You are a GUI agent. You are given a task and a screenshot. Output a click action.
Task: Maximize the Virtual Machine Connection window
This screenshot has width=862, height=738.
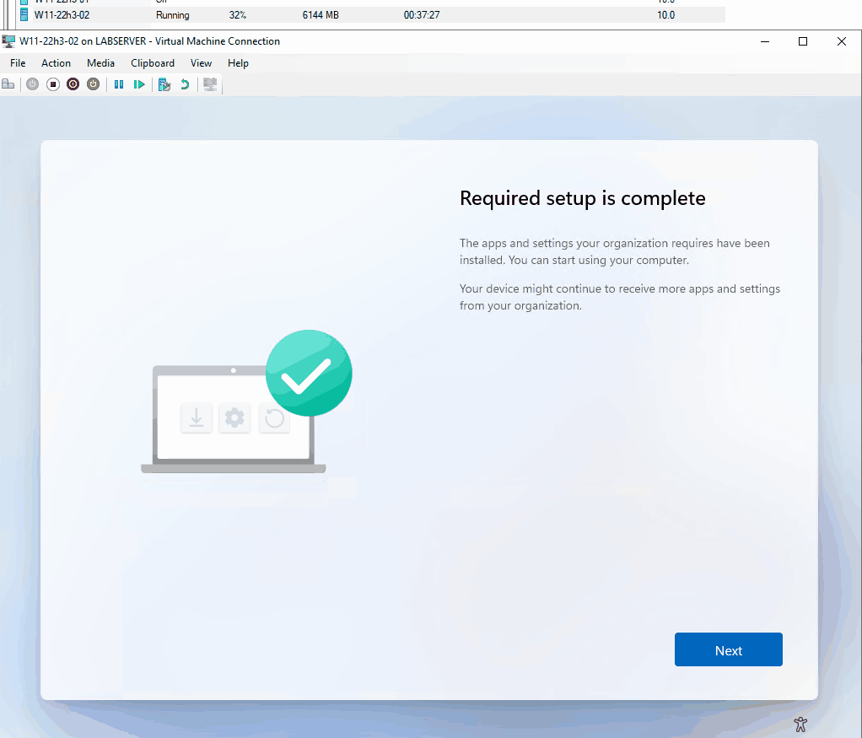click(x=803, y=41)
